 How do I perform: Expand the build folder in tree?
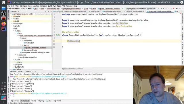[12, 21]
